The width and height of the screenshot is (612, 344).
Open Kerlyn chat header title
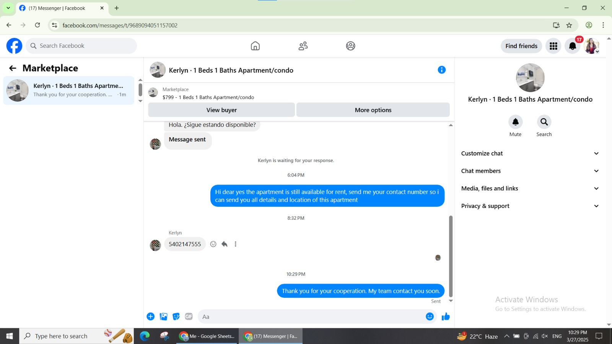[x=231, y=70]
